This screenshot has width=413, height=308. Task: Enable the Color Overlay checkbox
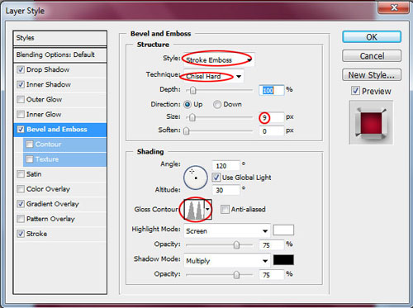click(21, 189)
